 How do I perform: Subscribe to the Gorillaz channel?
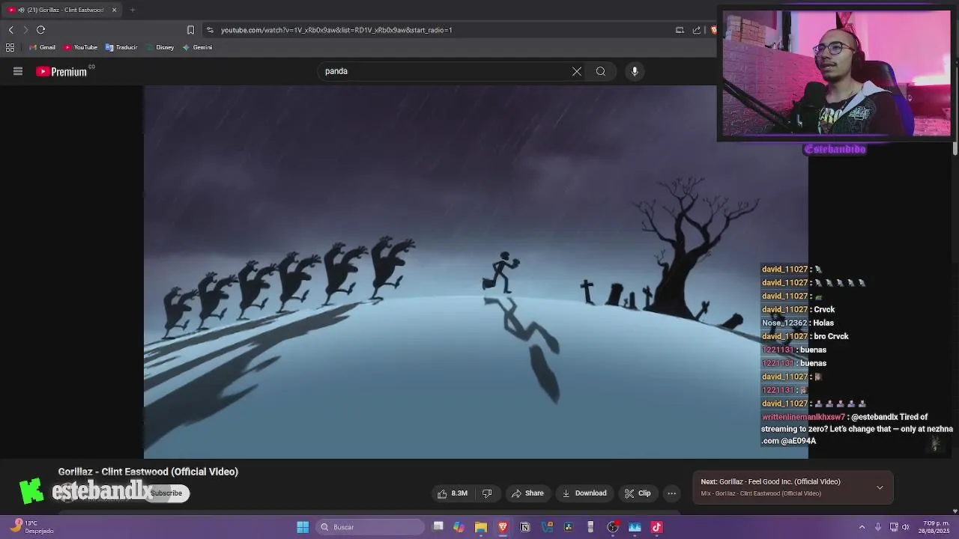point(166,493)
